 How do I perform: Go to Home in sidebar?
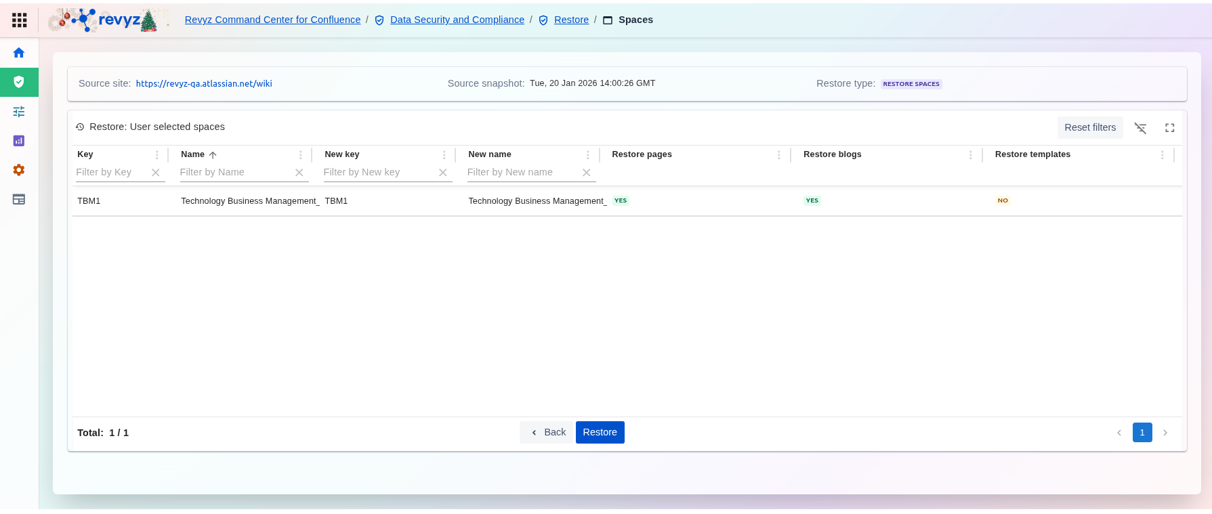19,53
